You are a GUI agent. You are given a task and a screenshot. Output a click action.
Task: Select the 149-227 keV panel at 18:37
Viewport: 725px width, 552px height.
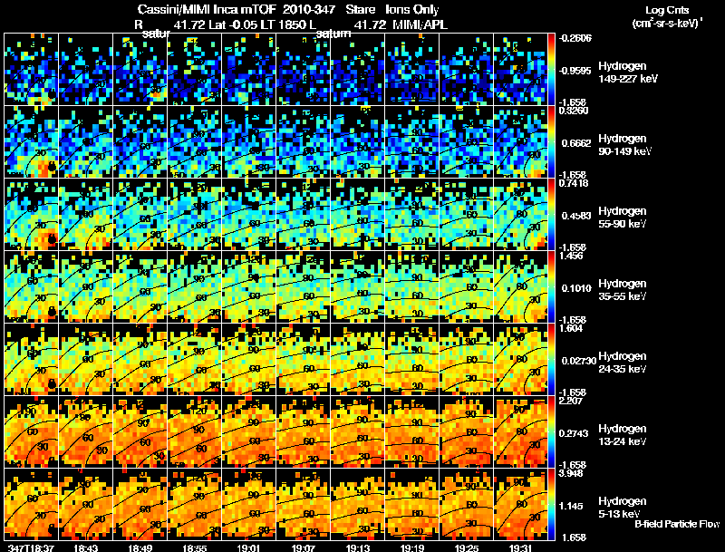(x=32, y=69)
